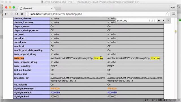
Task: Click the highlight.comment directive name
Action: pos(24,89)
